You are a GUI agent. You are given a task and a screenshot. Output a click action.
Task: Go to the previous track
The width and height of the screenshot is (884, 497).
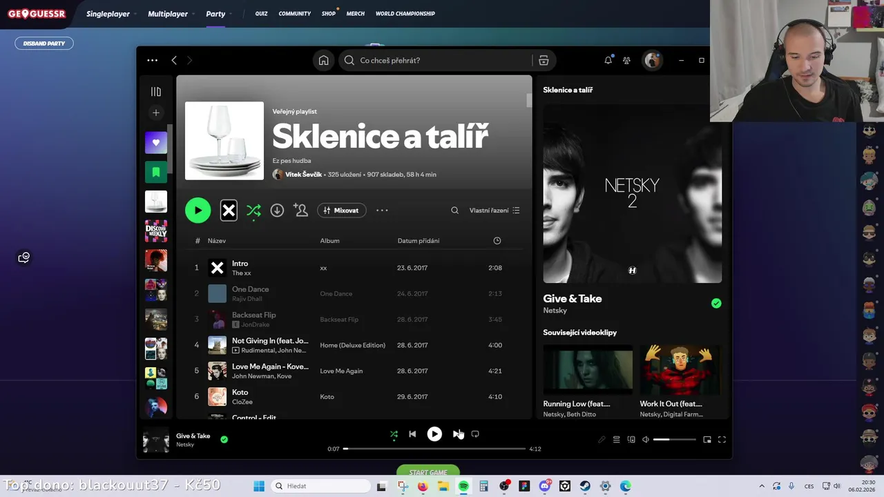coord(412,434)
